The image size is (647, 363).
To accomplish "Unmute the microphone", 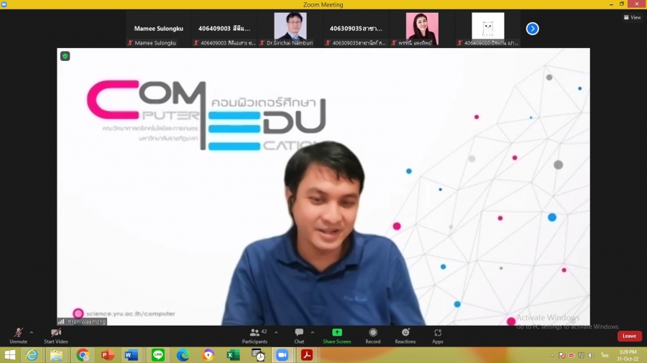I will tap(18, 335).
